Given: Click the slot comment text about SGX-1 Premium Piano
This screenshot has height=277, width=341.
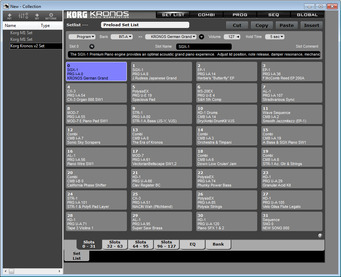Looking at the screenshot, I should point(194,54).
